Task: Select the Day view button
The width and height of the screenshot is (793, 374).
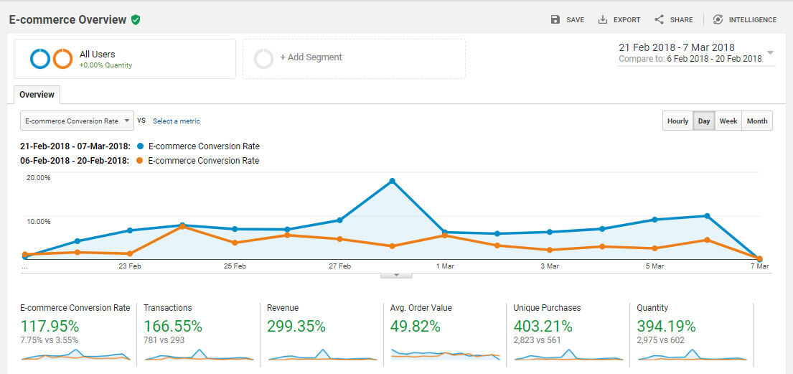Action: 704,121
